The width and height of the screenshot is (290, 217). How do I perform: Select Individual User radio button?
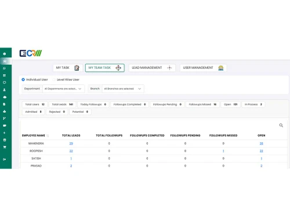pos(23,79)
